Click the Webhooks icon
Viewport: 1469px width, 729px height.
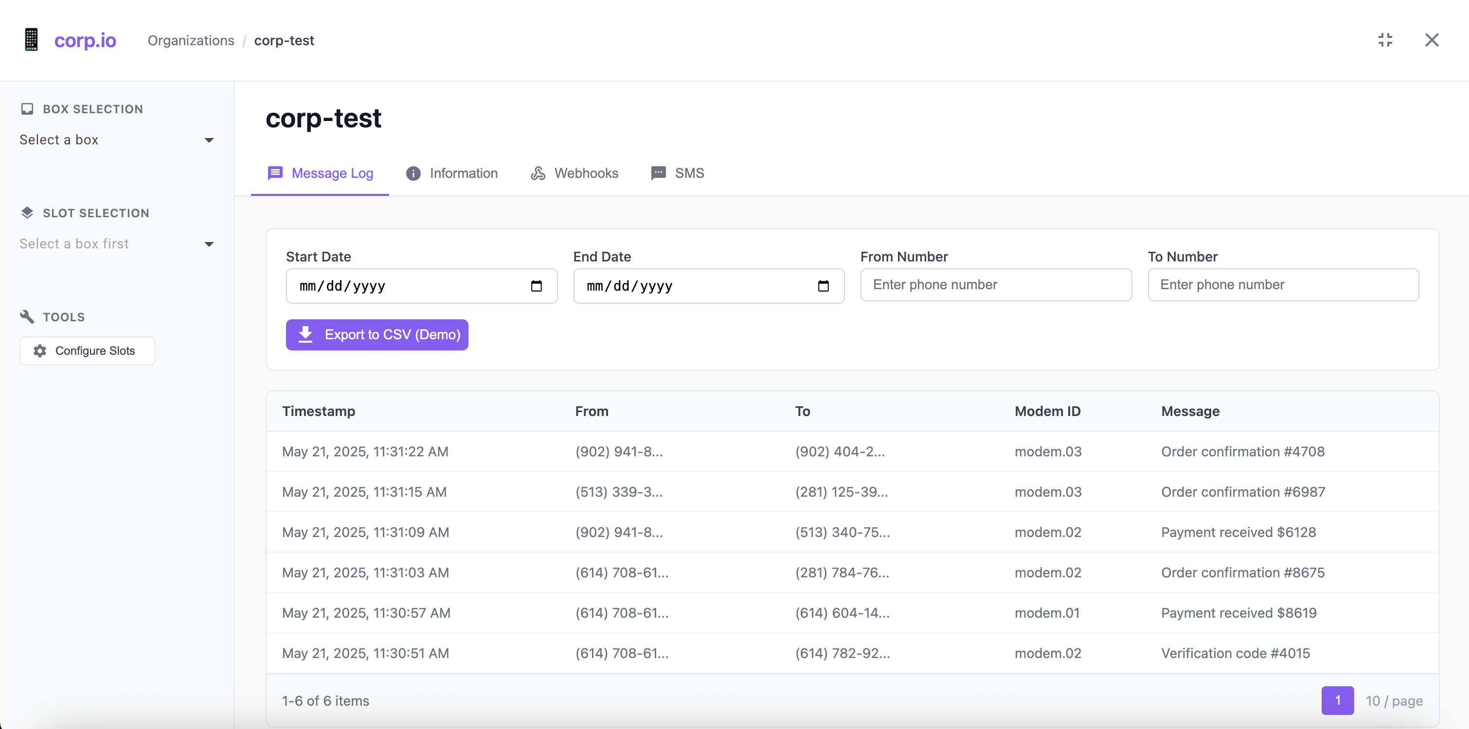pyautogui.click(x=538, y=174)
